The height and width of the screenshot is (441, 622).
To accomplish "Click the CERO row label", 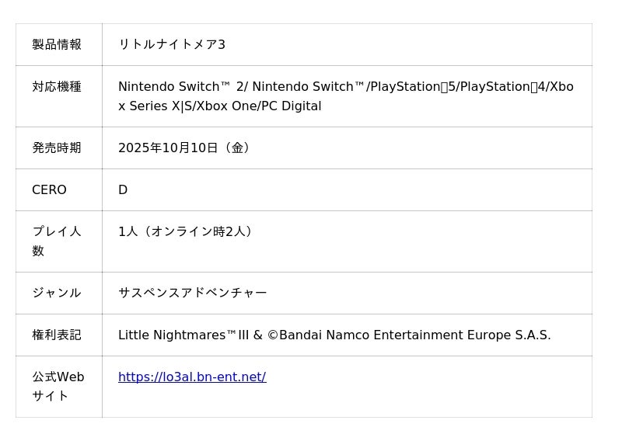I will pos(49,190).
